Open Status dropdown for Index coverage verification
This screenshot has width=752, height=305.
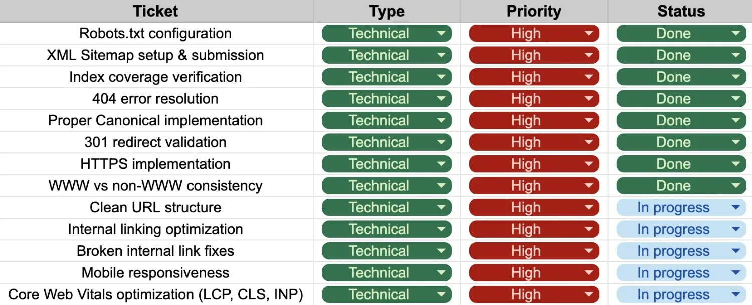click(735, 77)
